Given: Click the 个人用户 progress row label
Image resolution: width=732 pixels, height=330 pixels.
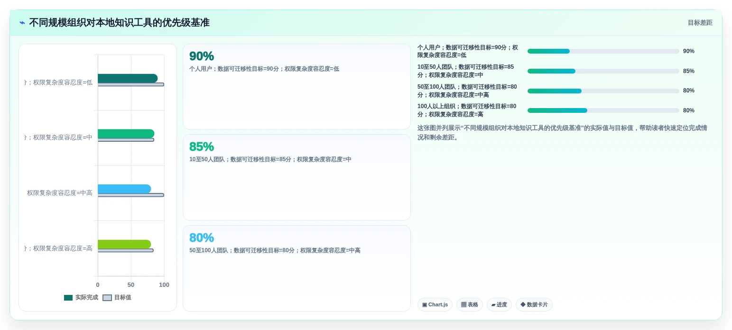Looking at the screenshot, I should pyautogui.click(x=468, y=51).
